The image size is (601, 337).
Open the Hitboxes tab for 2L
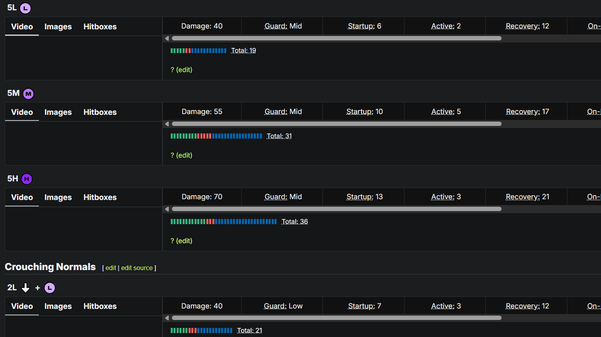(100, 306)
